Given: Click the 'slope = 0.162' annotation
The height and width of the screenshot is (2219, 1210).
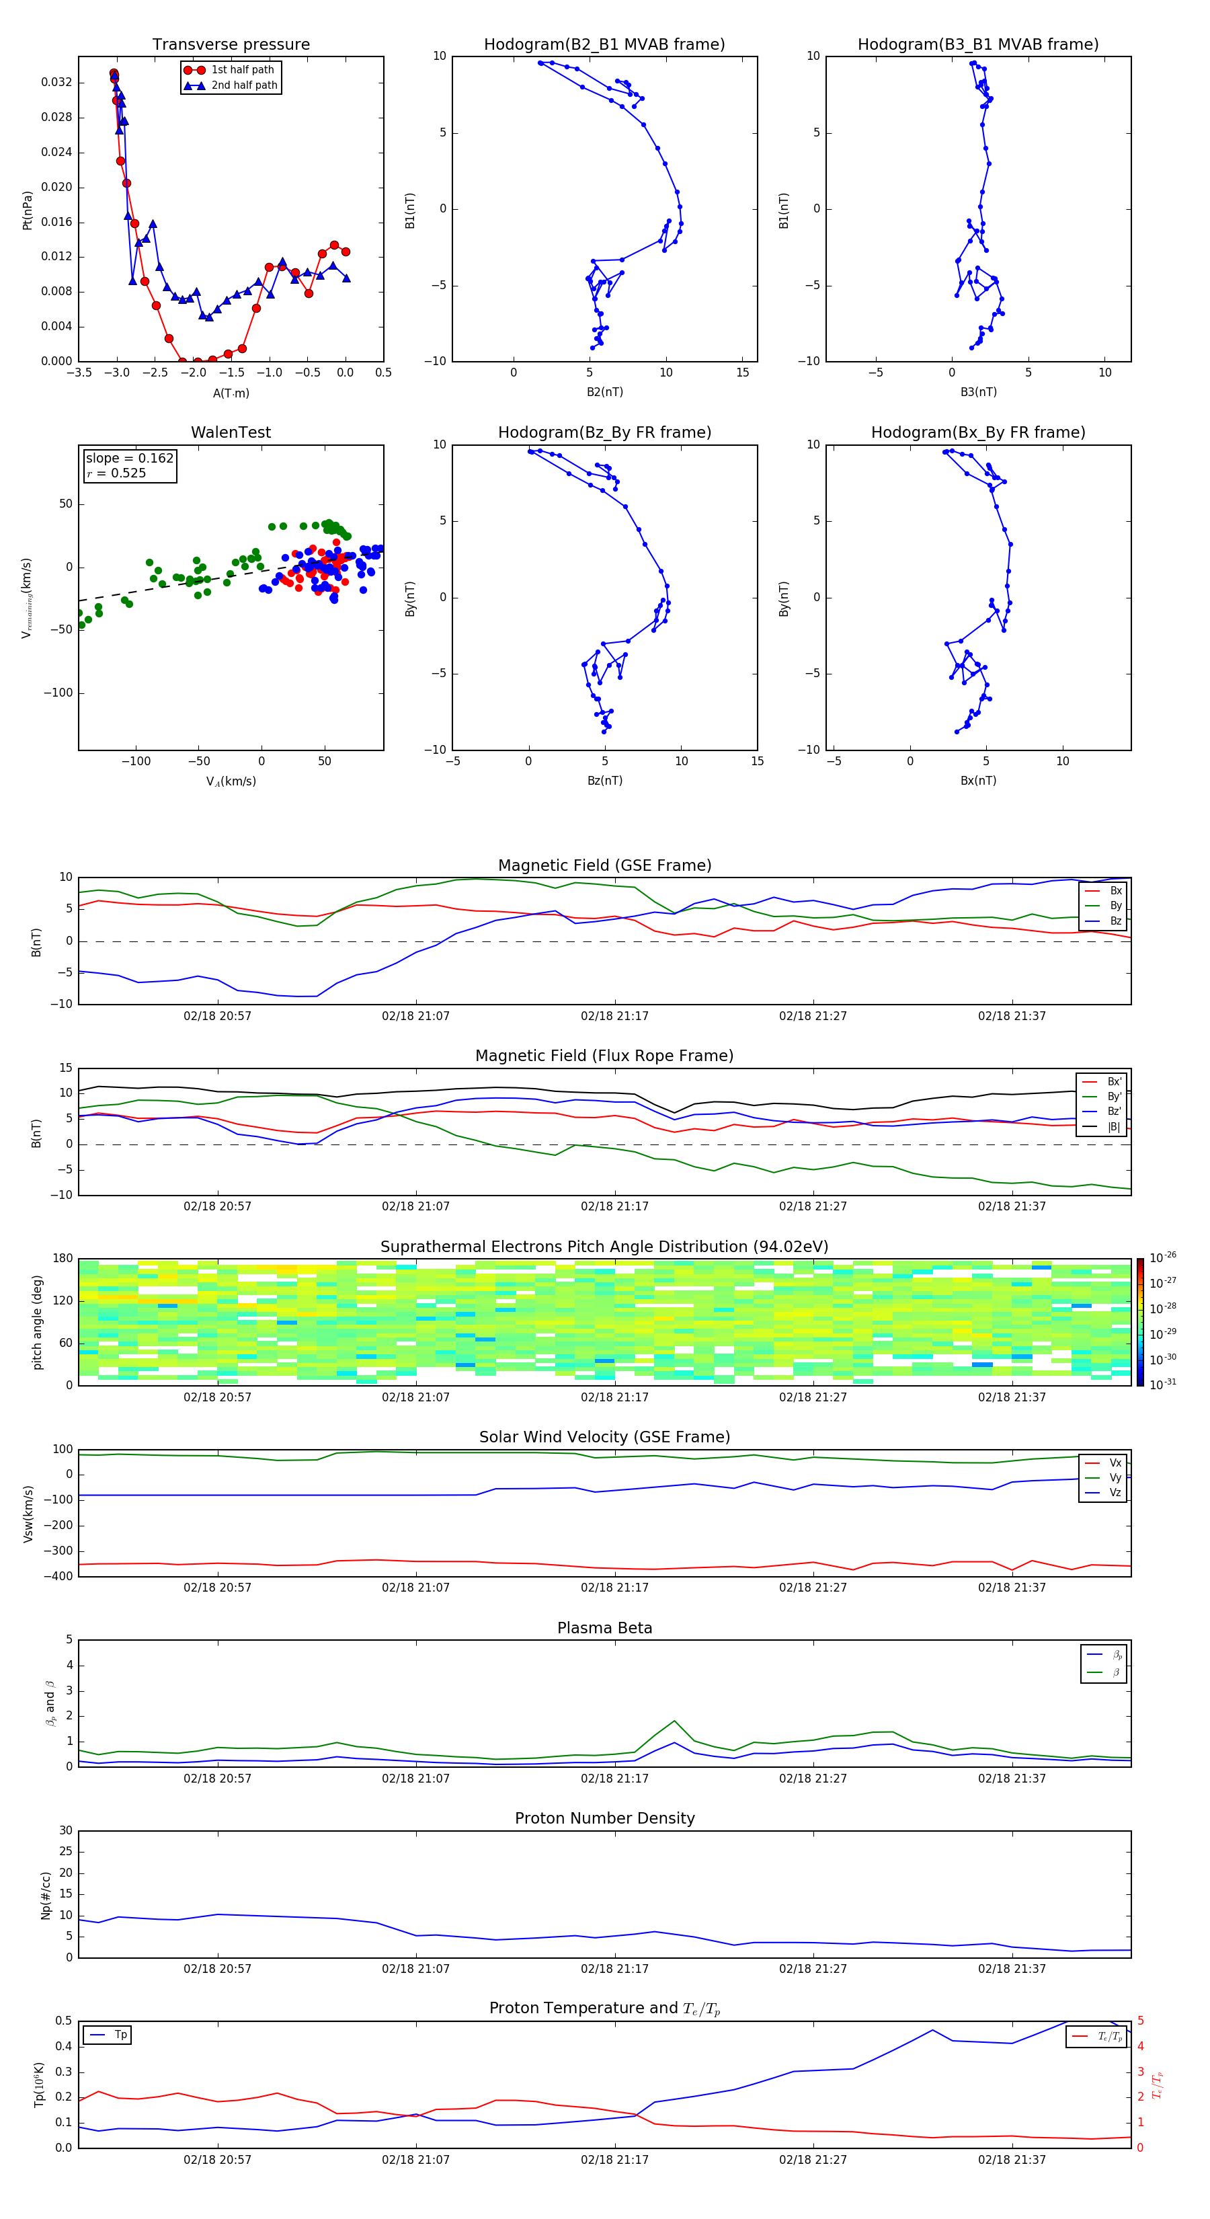Looking at the screenshot, I should click(129, 459).
